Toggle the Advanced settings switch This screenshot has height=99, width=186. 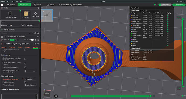click(x=32, y=40)
